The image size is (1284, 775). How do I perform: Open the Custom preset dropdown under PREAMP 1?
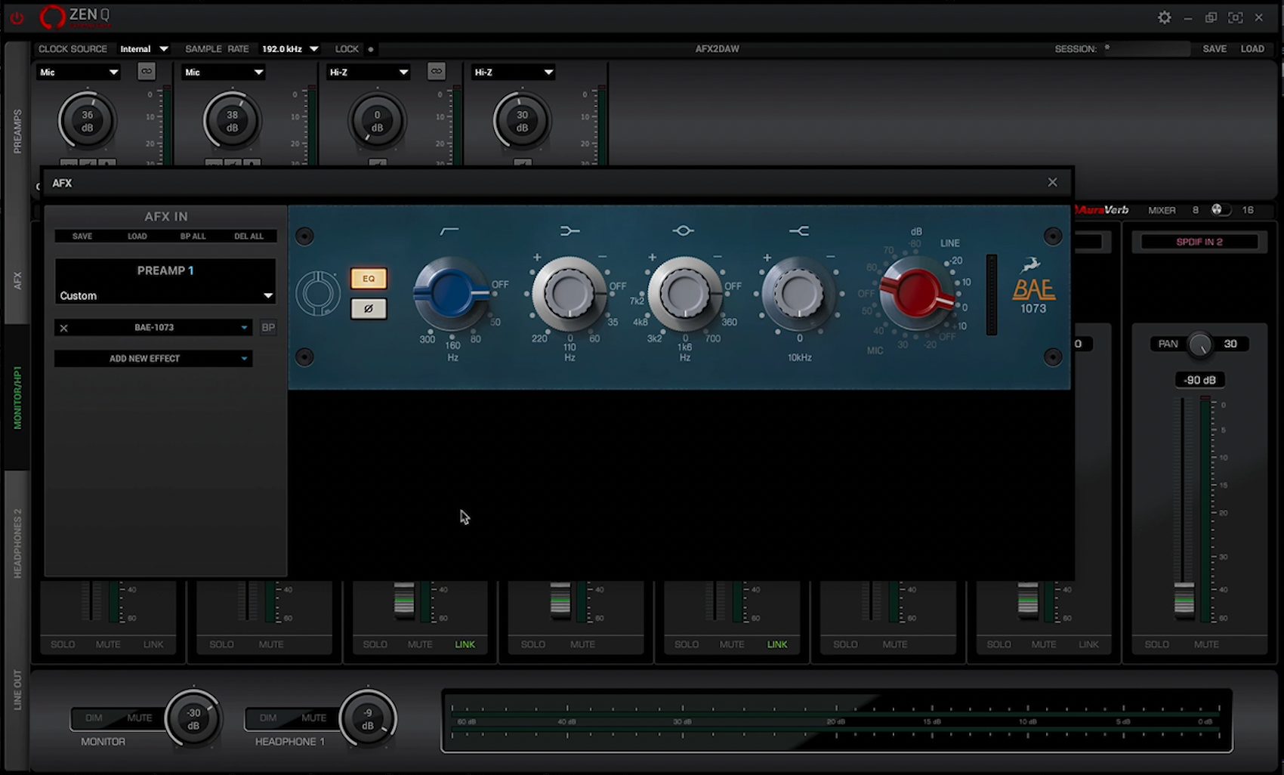point(165,296)
